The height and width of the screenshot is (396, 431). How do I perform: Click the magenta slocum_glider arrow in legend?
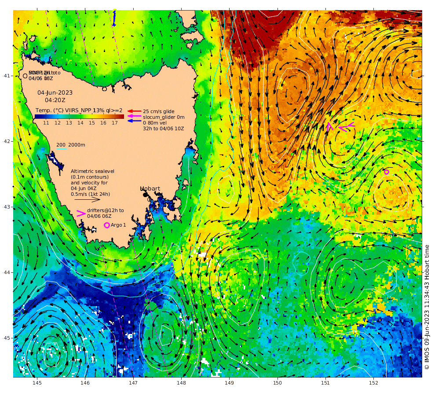click(135, 116)
